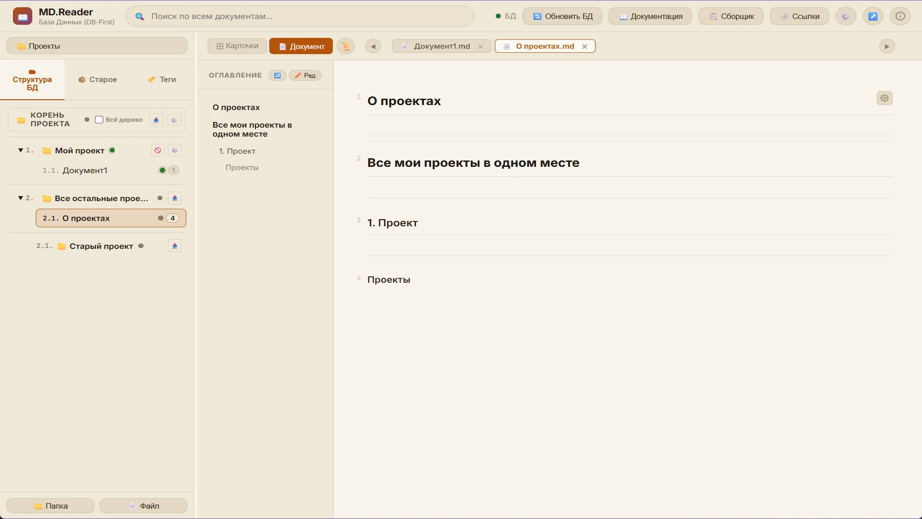Collapse the Мой проект folder
Viewport: 922px width, 519px height.
(x=21, y=150)
